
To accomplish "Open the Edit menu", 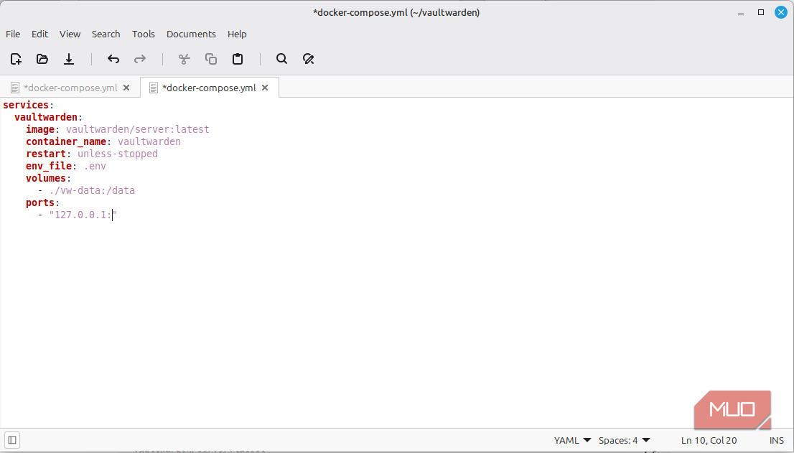I will pyautogui.click(x=39, y=34).
